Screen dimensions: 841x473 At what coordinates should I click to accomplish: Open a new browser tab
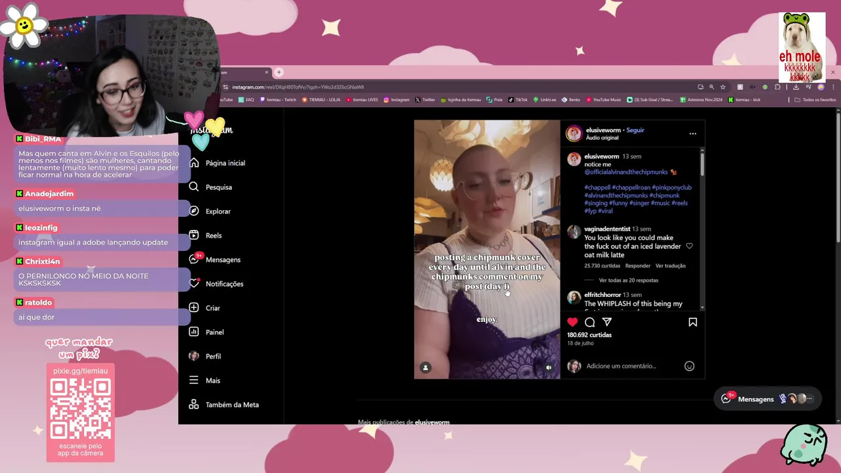click(279, 72)
